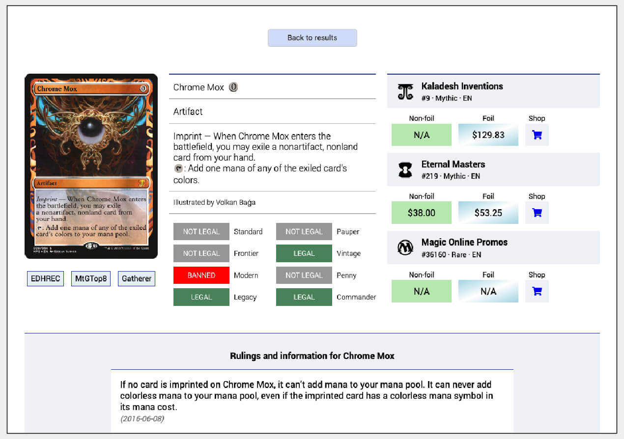
Task: Click the cart icon beside Eternal Masters prices
Action: pyautogui.click(x=537, y=213)
